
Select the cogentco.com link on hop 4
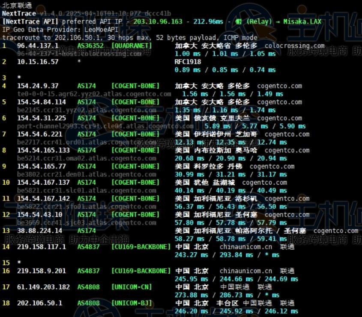[279, 86]
